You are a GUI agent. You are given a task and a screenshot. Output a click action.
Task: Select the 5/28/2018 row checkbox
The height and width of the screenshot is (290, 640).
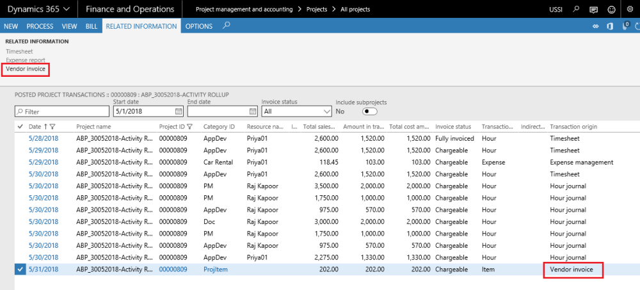coord(20,138)
